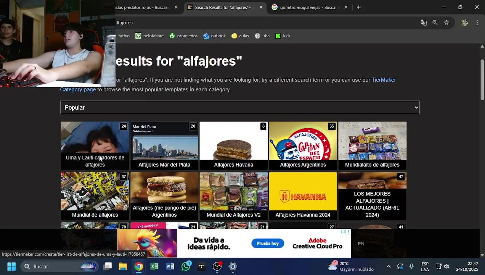Open the Windows Start menu
Viewport: 485px width, 275px height.
point(11,266)
